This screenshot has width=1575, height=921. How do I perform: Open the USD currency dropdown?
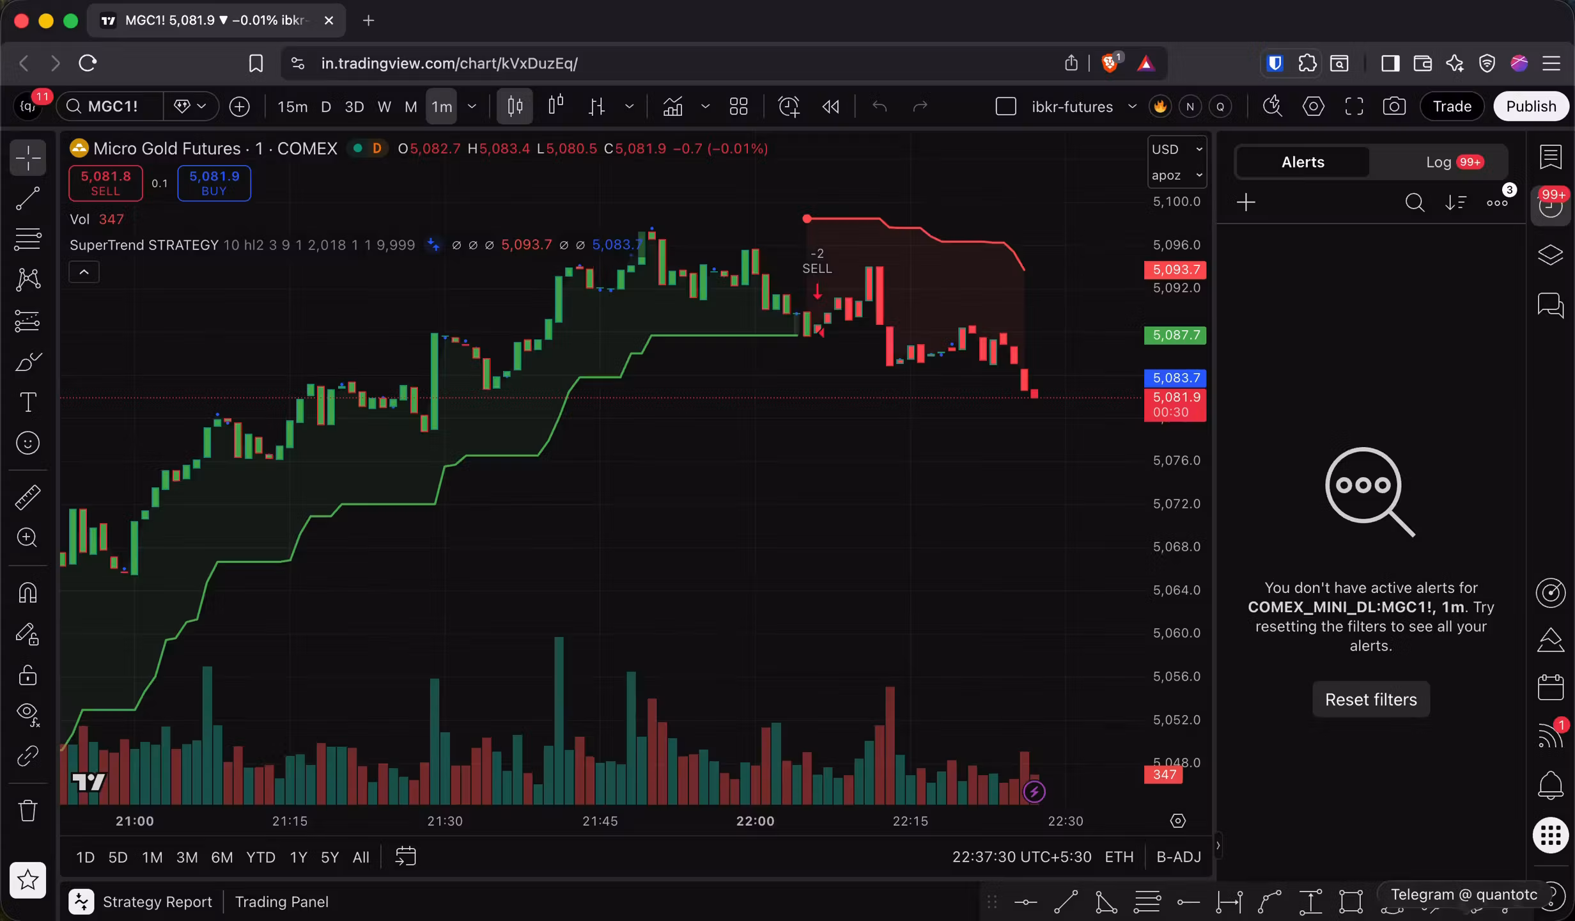point(1176,148)
